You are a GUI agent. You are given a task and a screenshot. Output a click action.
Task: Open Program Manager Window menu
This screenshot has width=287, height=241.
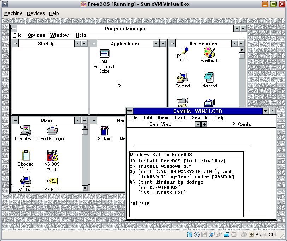(x=59, y=35)
